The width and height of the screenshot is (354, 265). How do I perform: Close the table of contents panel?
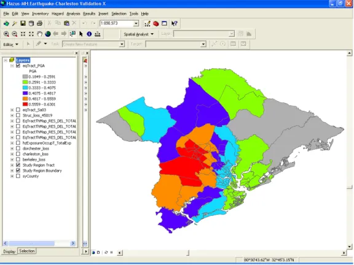76,53
